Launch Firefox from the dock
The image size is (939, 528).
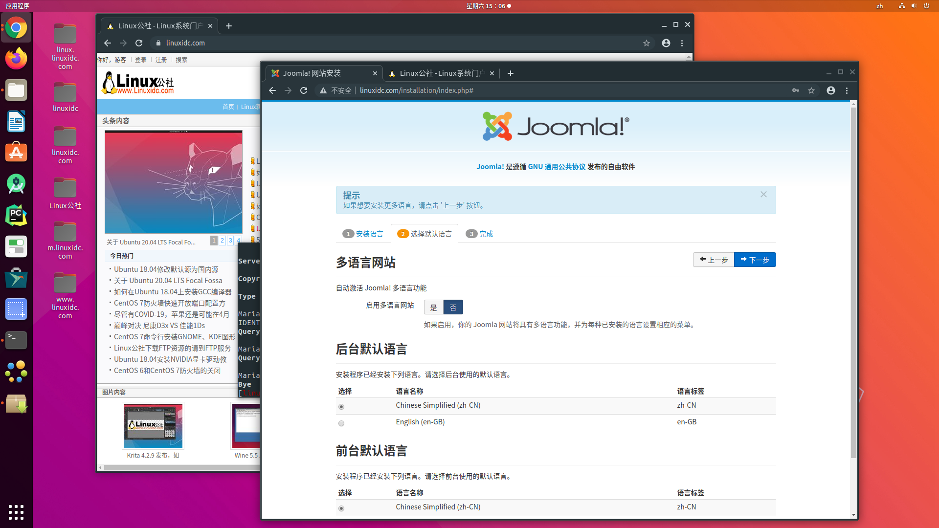[16, 59]
